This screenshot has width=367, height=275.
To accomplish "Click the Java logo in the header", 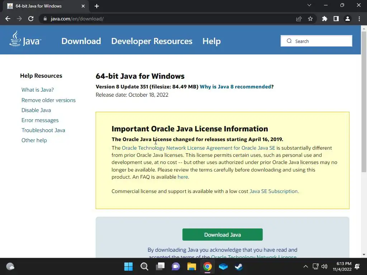I will 25,39.
